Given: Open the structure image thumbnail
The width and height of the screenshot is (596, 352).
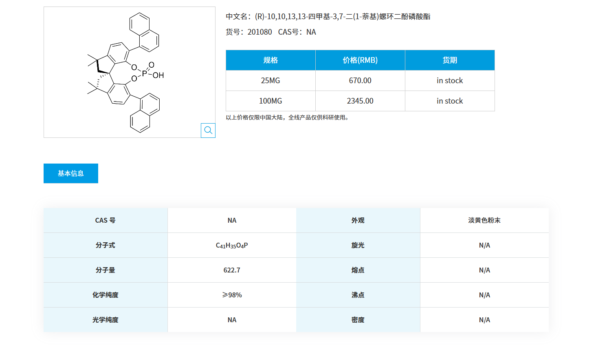Looking at the screenshot, I should (130, 72).
